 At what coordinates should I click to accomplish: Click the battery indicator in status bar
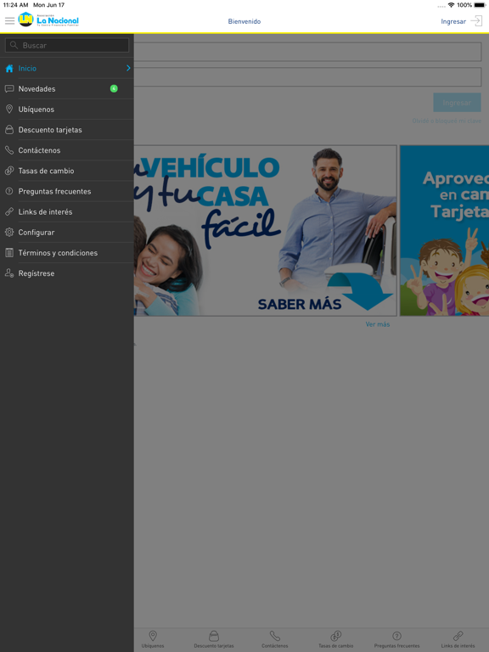click(480, 5)
